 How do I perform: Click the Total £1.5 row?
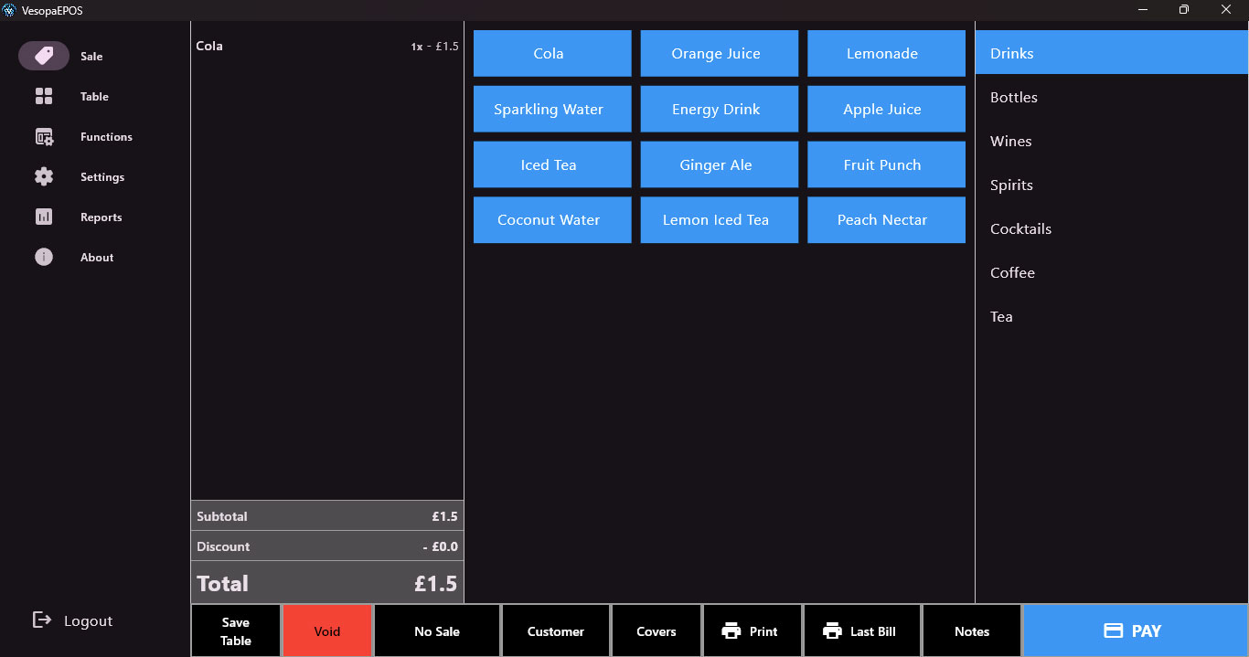click(x=327, y=582)
